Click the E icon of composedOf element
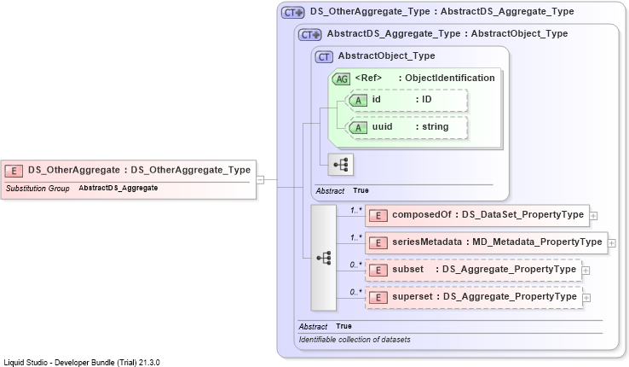 [378, 216]
